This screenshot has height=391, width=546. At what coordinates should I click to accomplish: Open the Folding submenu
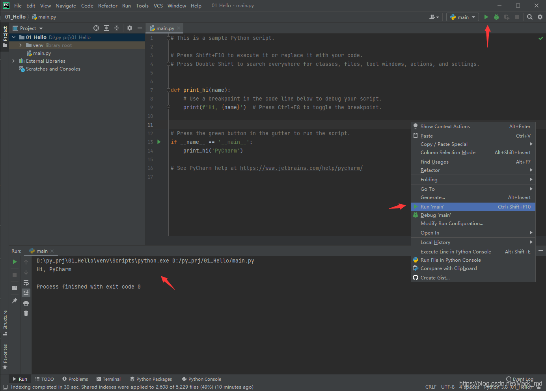coord(473,179)
